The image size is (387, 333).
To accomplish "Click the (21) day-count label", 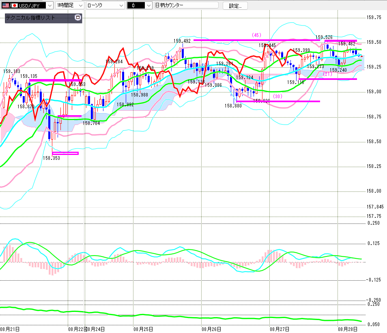I will tap(327, 74).
